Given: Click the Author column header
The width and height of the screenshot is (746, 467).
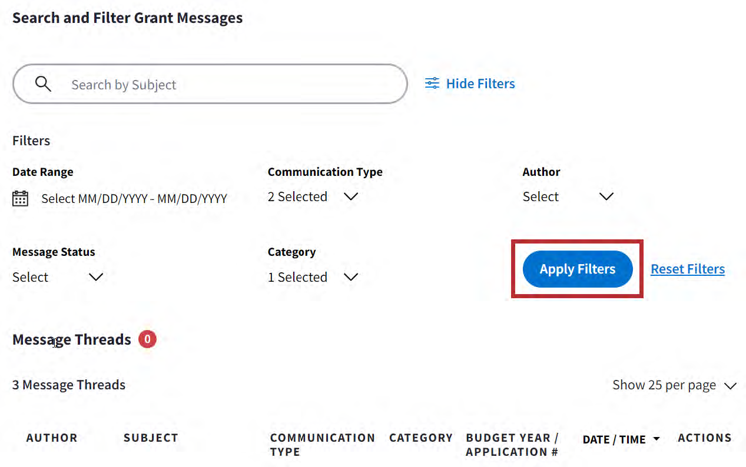Looking at the screenshot, I should coord(52,438).
